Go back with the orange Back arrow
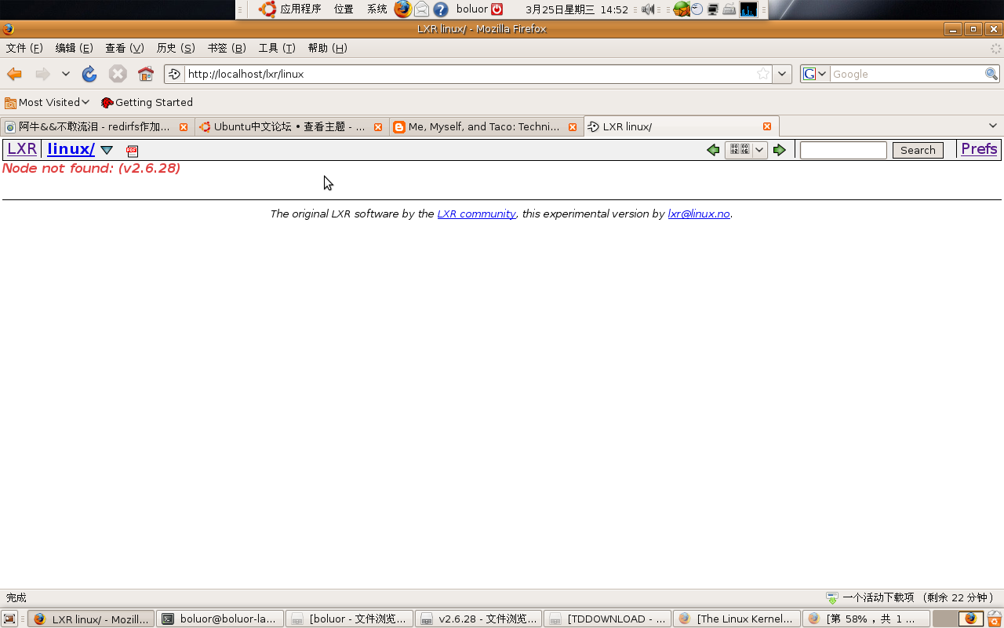 pyautogui.click(x=14, y=74)
